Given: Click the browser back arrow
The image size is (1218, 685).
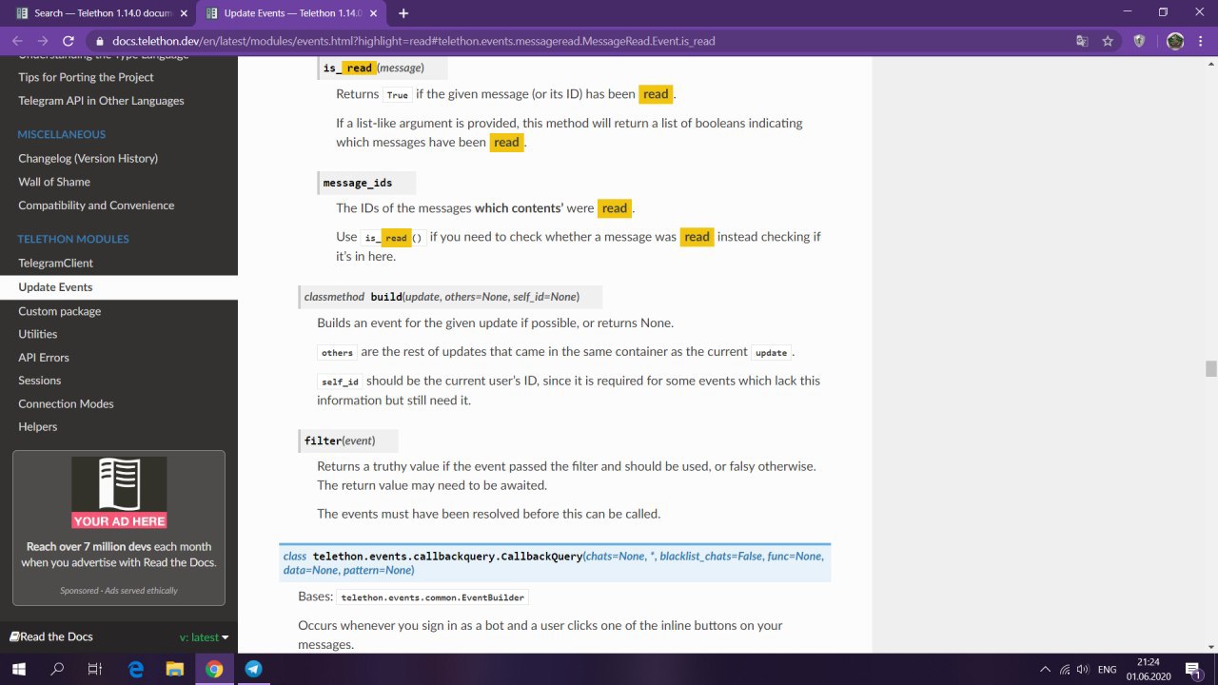Looking at the screenshot, I should click(x=18, y=41).
